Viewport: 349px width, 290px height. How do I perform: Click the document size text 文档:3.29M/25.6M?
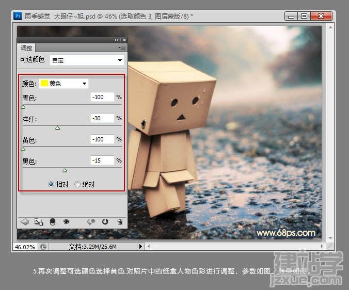[x=92, y=247]
